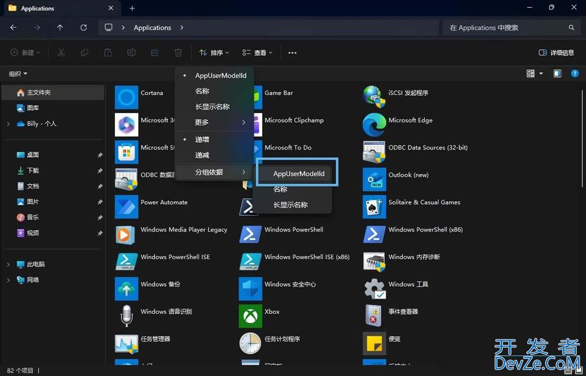Viewport: 586px width, 376px height.
Task: Click the Delete trash toolbar icon
Action: [178, 53]
